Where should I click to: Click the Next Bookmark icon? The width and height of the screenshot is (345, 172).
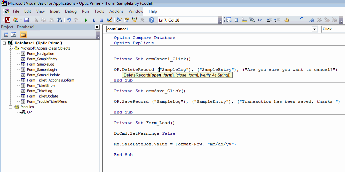pyautogui.click(x=319, y=20)
